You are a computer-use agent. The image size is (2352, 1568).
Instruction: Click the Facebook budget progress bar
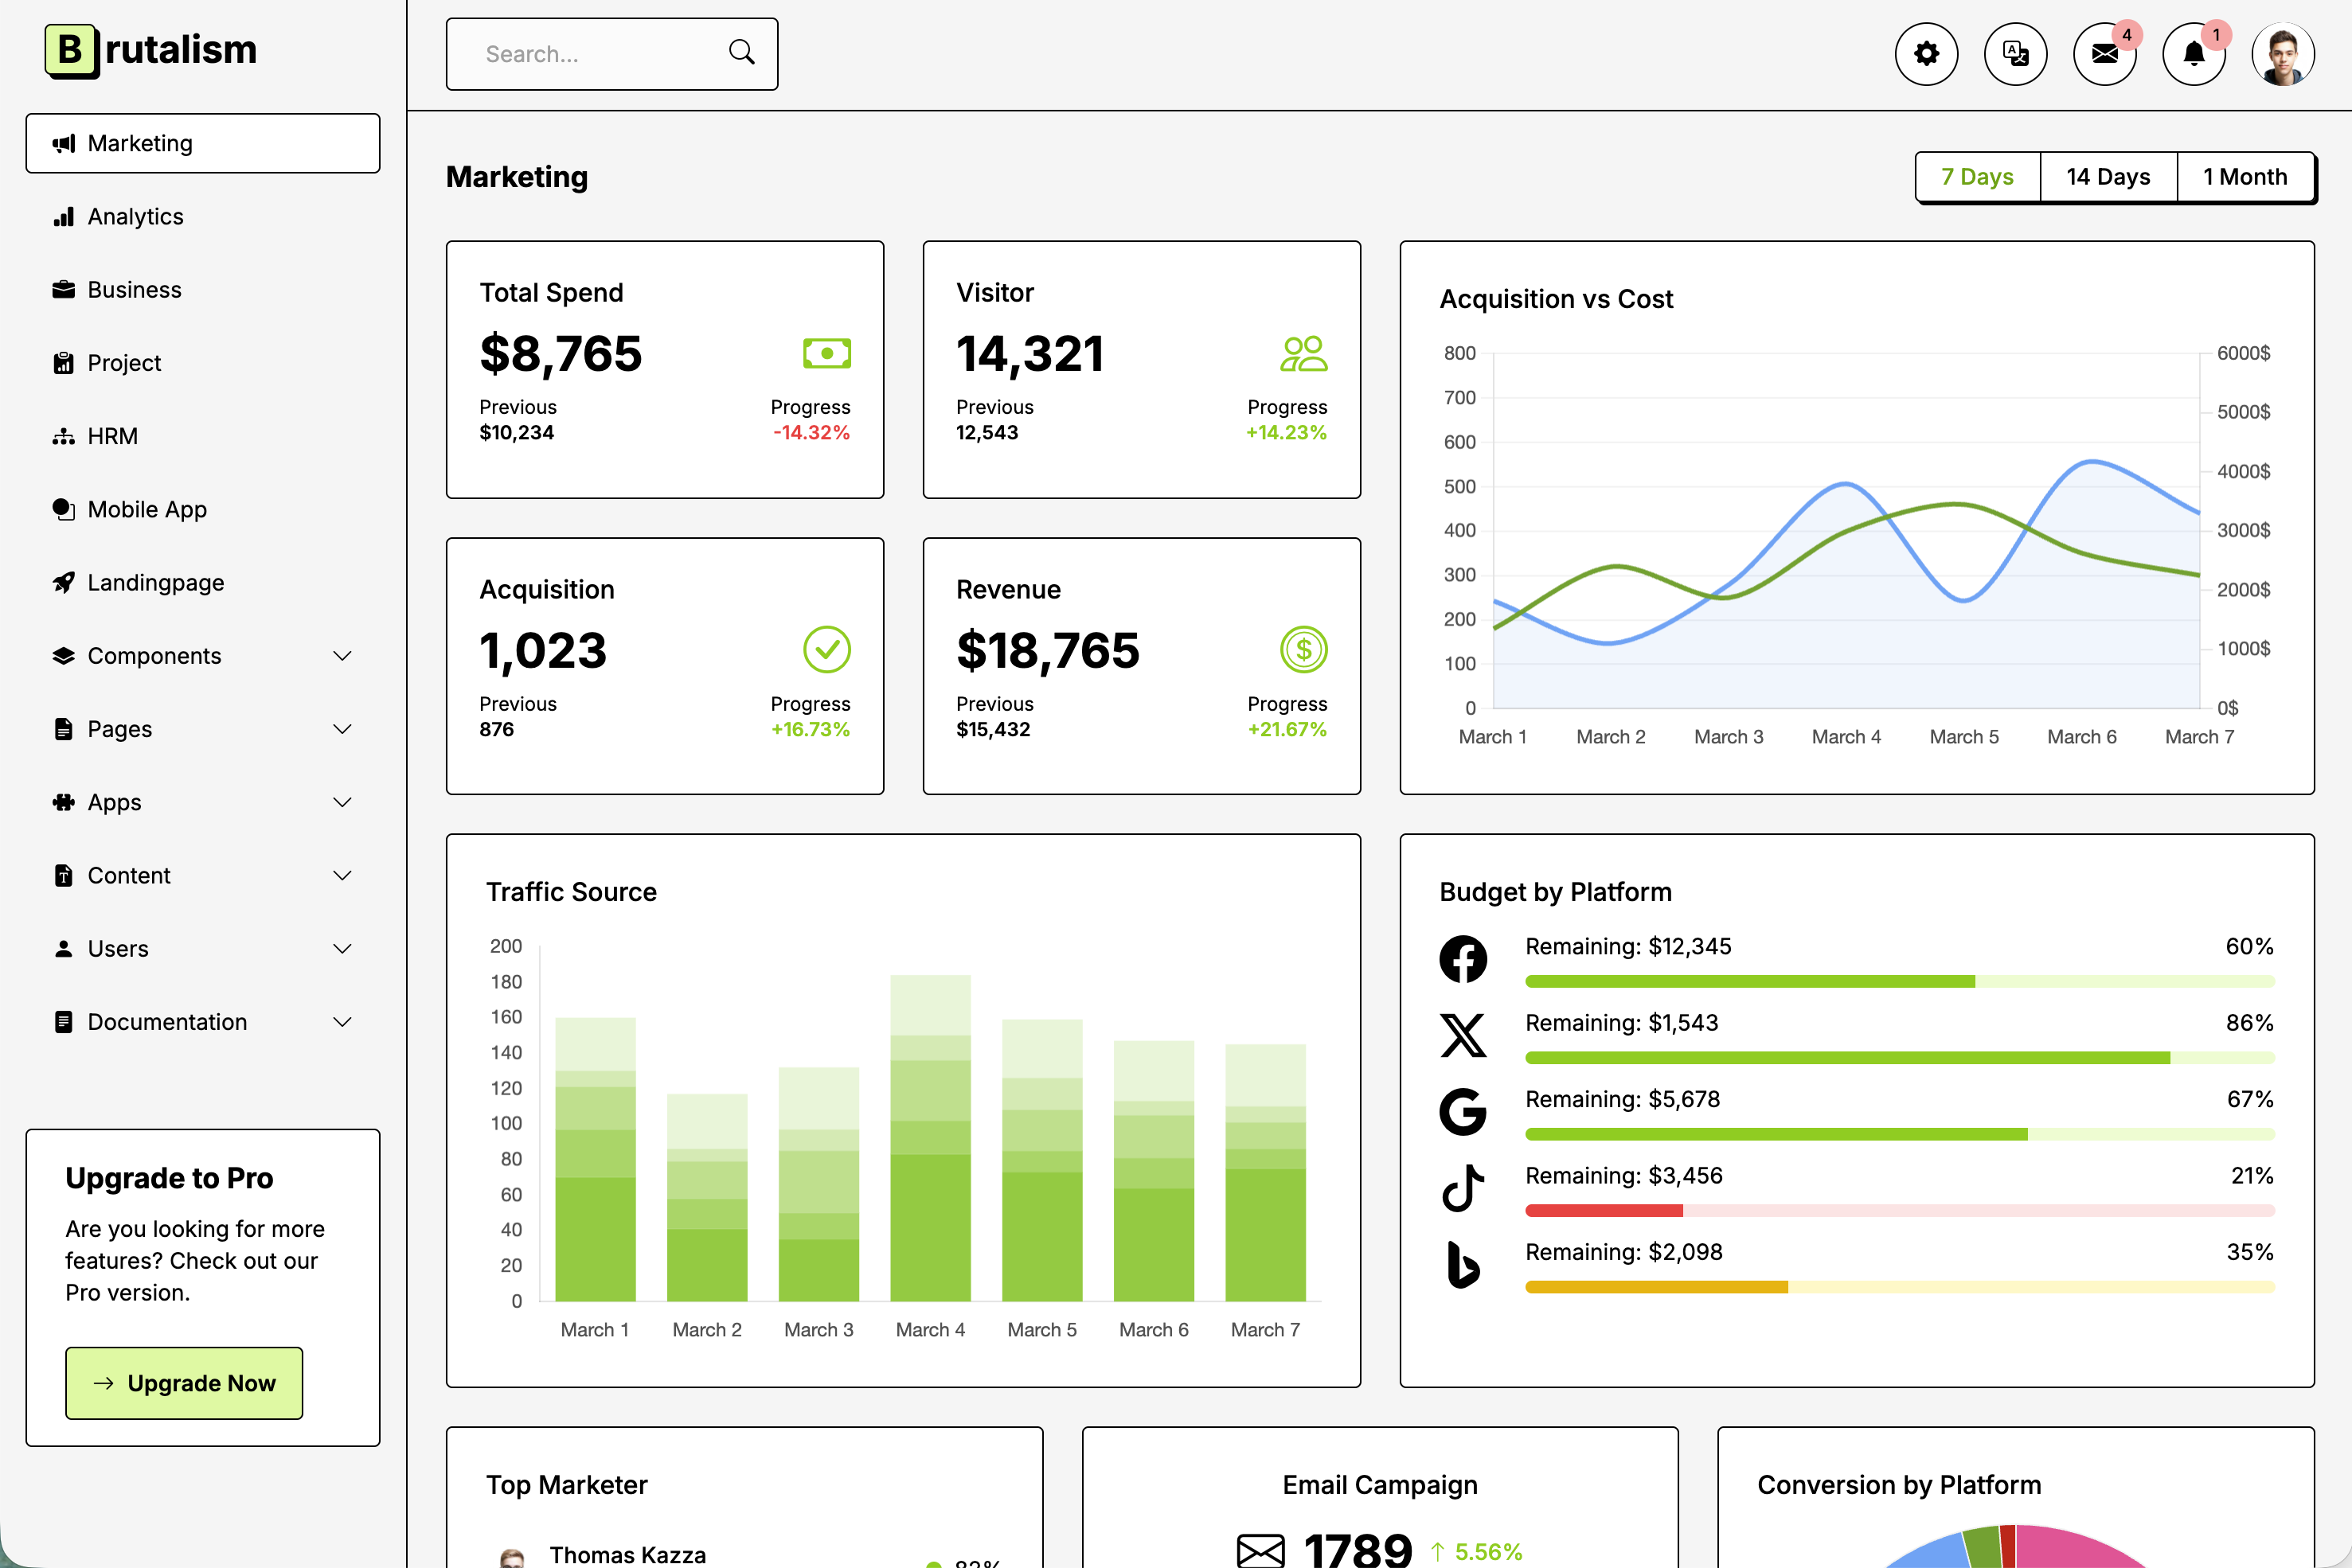[x=1899, y=982]
